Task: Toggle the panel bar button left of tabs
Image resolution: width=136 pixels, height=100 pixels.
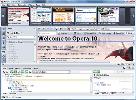Action: point(3,16)
